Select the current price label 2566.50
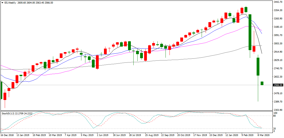284x138 pixels. click(278, 85)
